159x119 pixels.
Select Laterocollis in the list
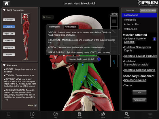click(139, 15)
